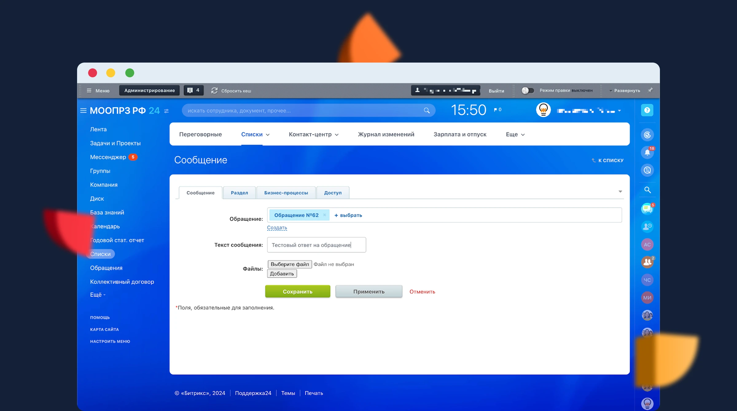The image size is (737, 411).
Task: Open the Доступ tab
Action: tap(333, 193)
